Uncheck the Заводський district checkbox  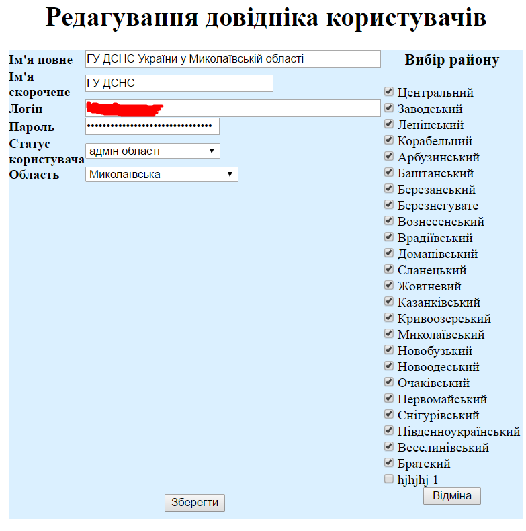pos(388,108)
